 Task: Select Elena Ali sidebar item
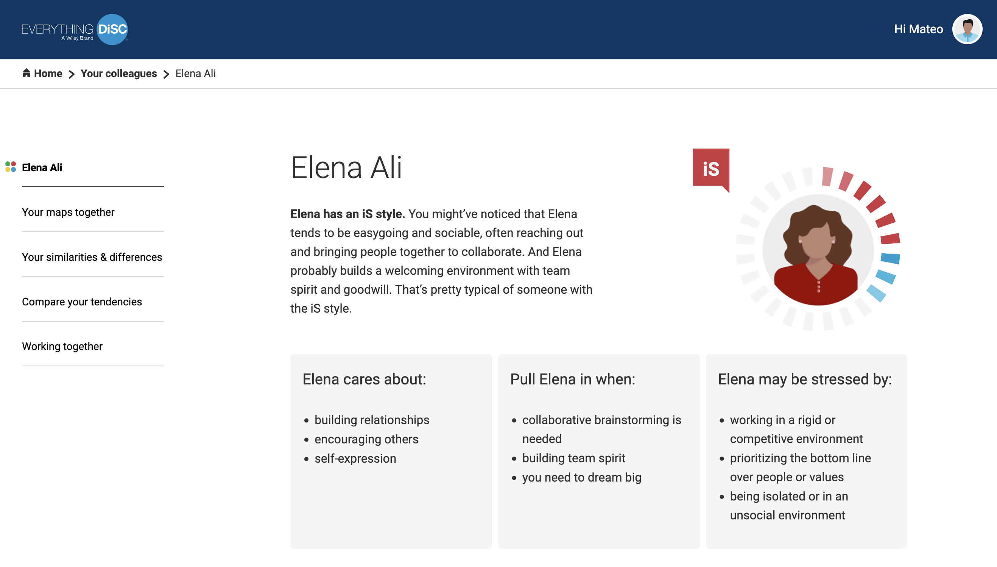(42, 167)
